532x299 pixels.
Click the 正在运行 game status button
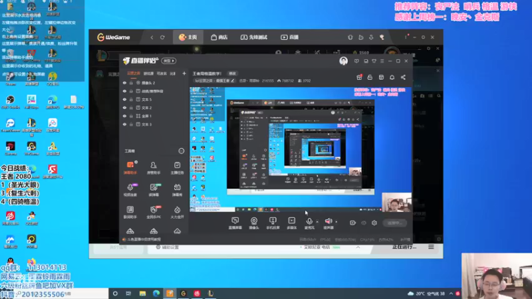tap(404, 247)
